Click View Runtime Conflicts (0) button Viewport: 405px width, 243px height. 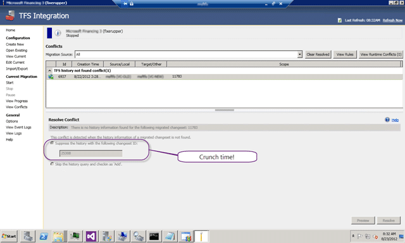click(x=381, y=54)
